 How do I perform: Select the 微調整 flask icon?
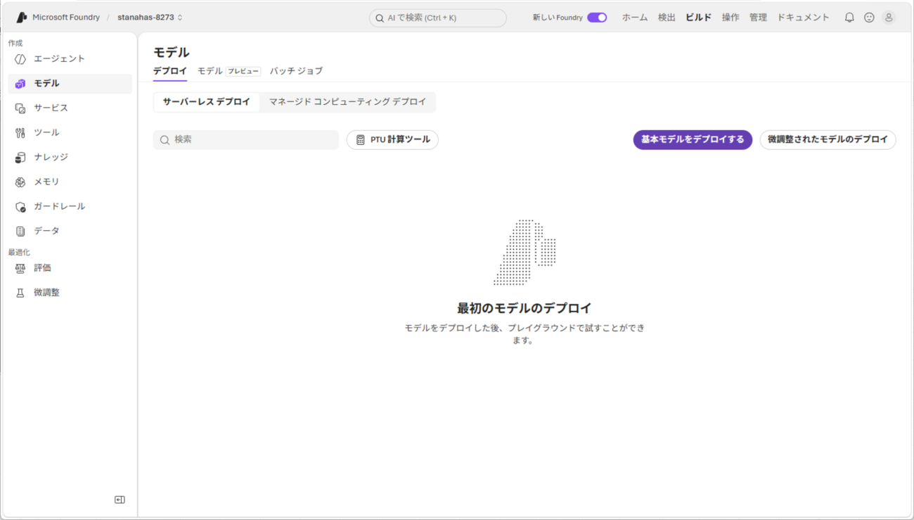[x=20, y=293]
